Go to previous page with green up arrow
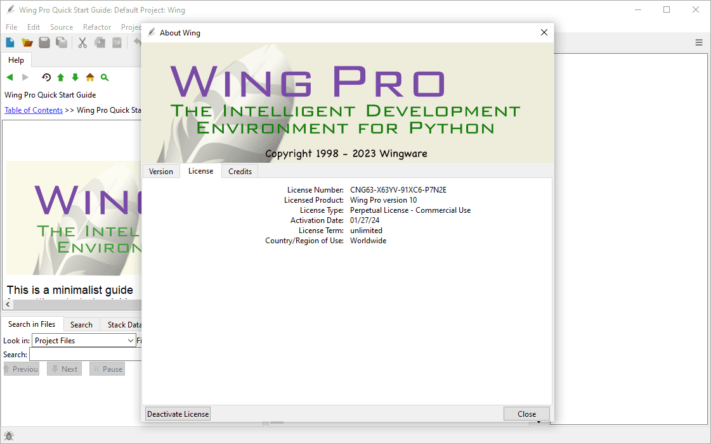 61,77
